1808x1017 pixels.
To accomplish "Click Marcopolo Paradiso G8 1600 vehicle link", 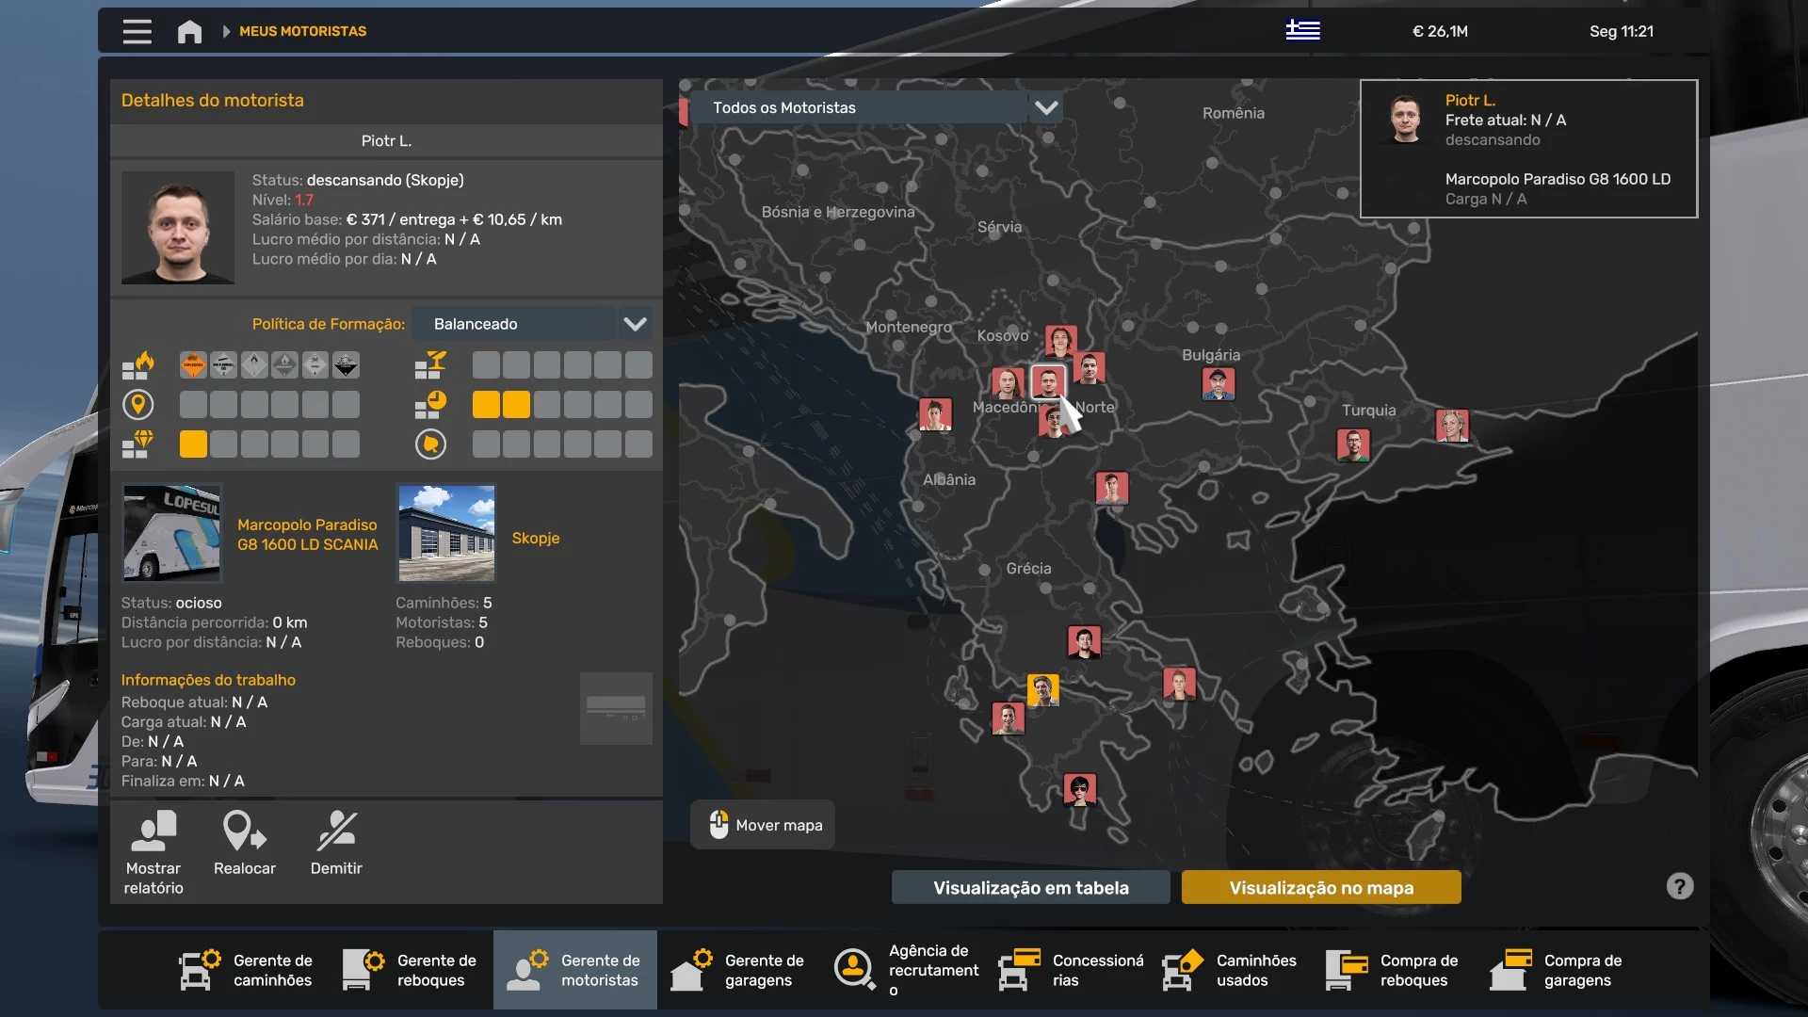I will click(x=307, y=534).
